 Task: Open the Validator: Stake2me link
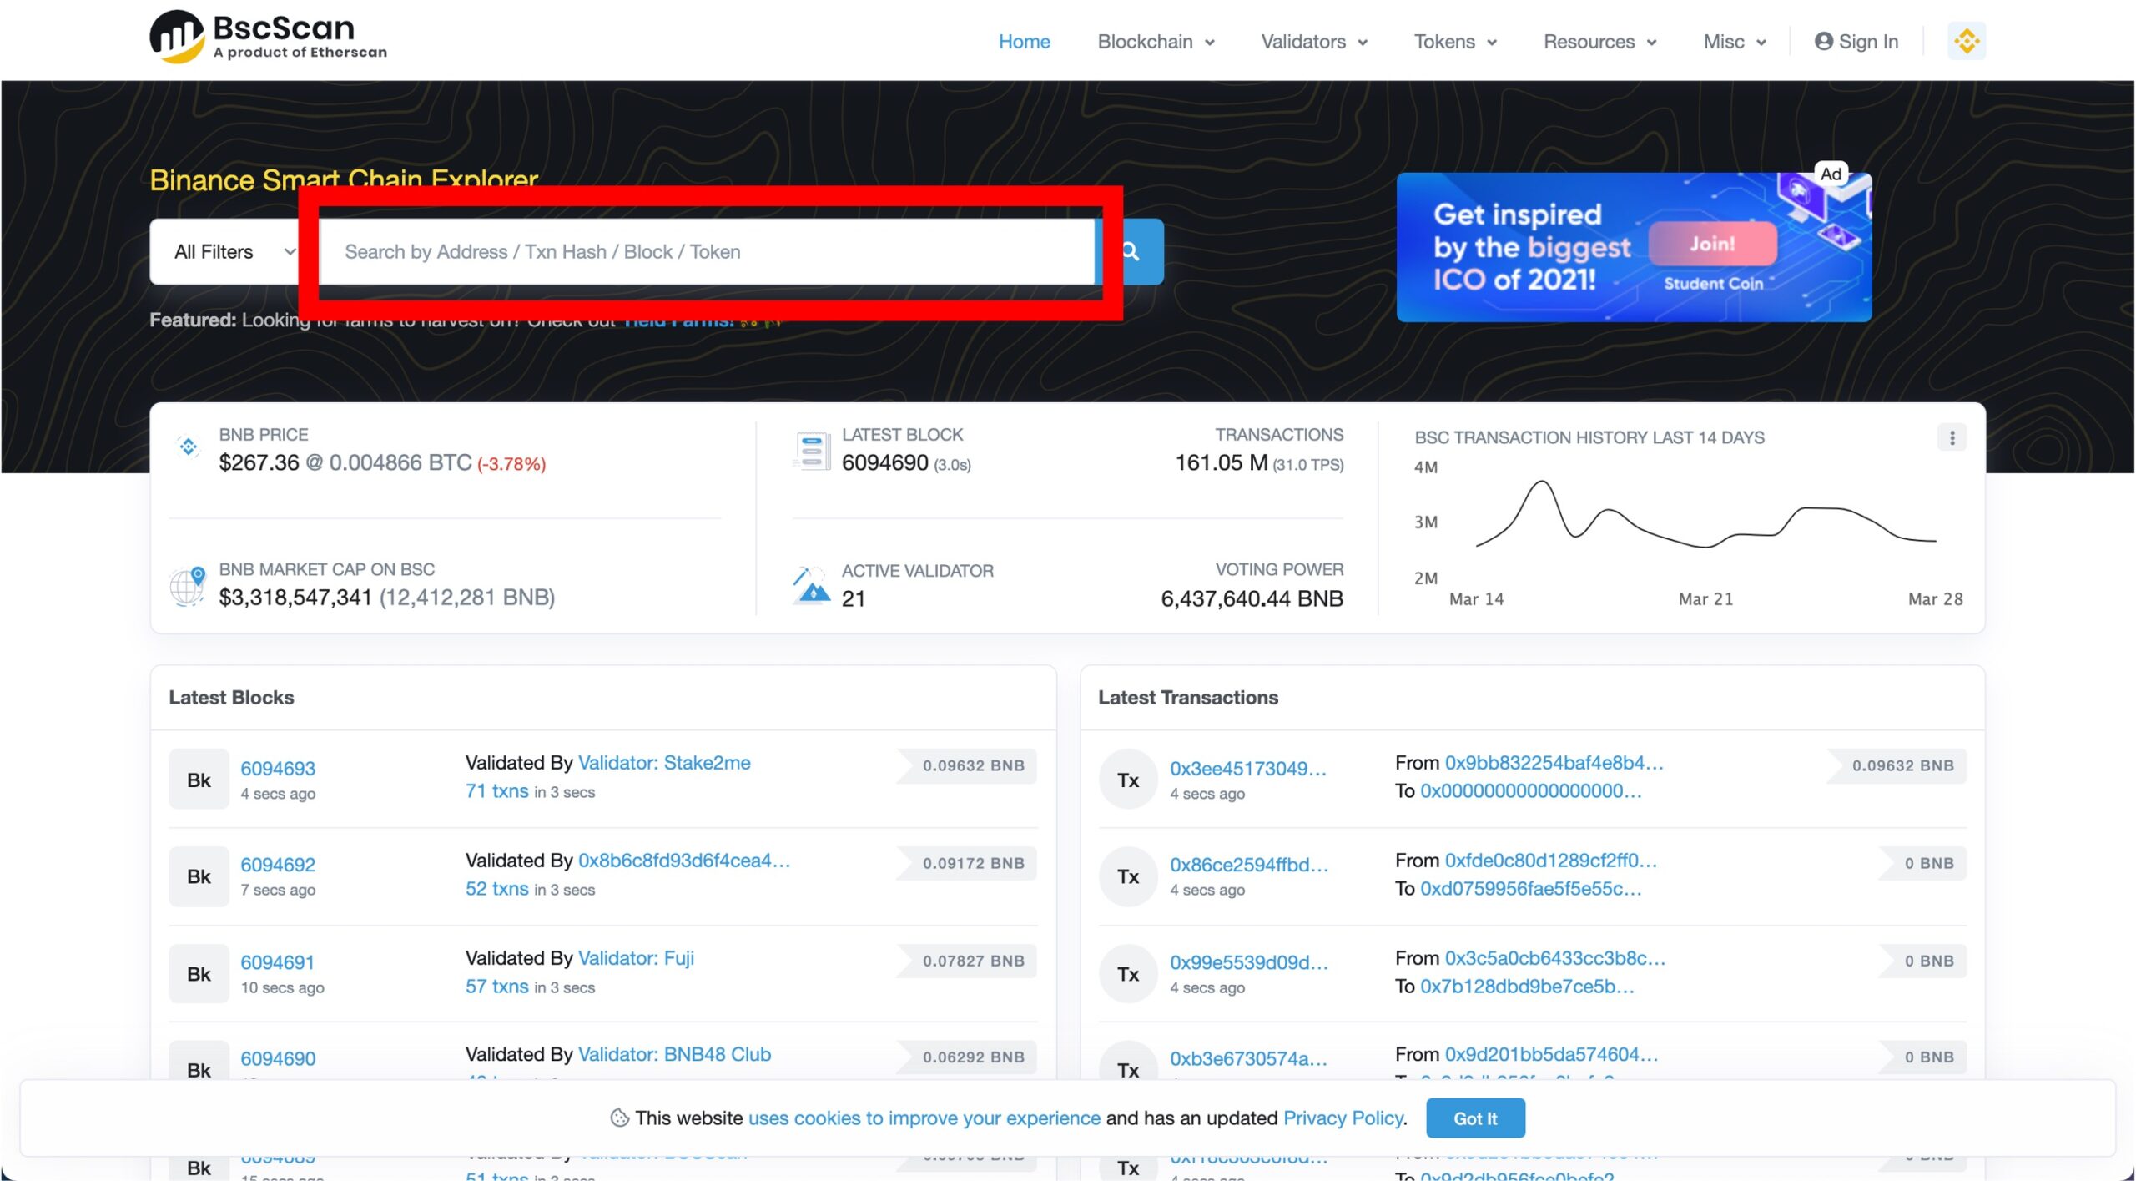663,762
